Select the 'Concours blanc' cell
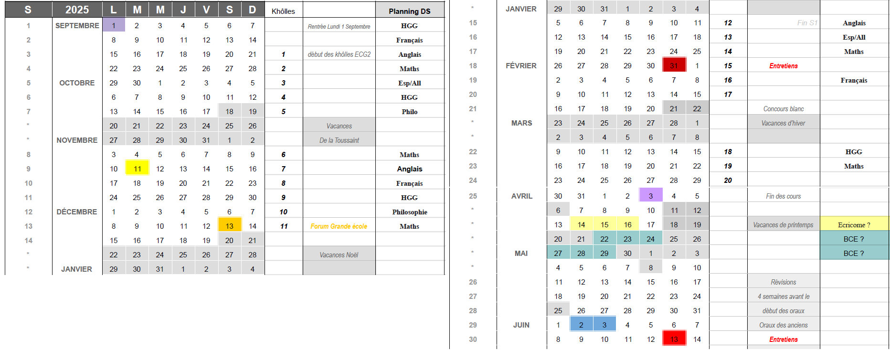Viewport: 890px width, 350px height. 783,109
